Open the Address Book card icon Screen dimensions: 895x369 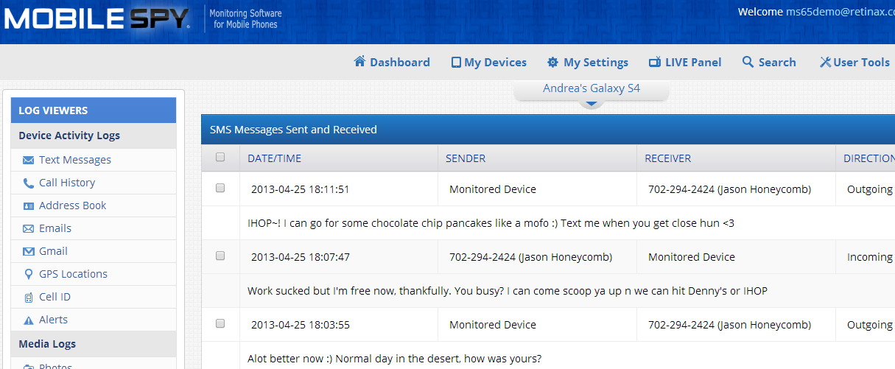pyautogui.click(x=29, y=205)
